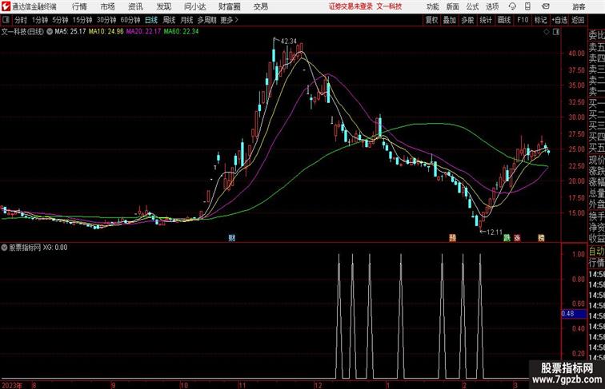Viewport: 605px width, 389px height.
Task: Click the XG: 0.00 indicator value
Action: pyautogui.click(x=54, y=248)
